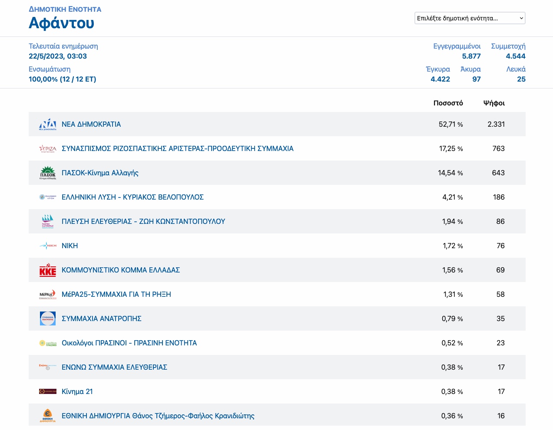Click the 4,21 % percentage cell
Viewport: 553px width, 430px height.
[453, 197]
